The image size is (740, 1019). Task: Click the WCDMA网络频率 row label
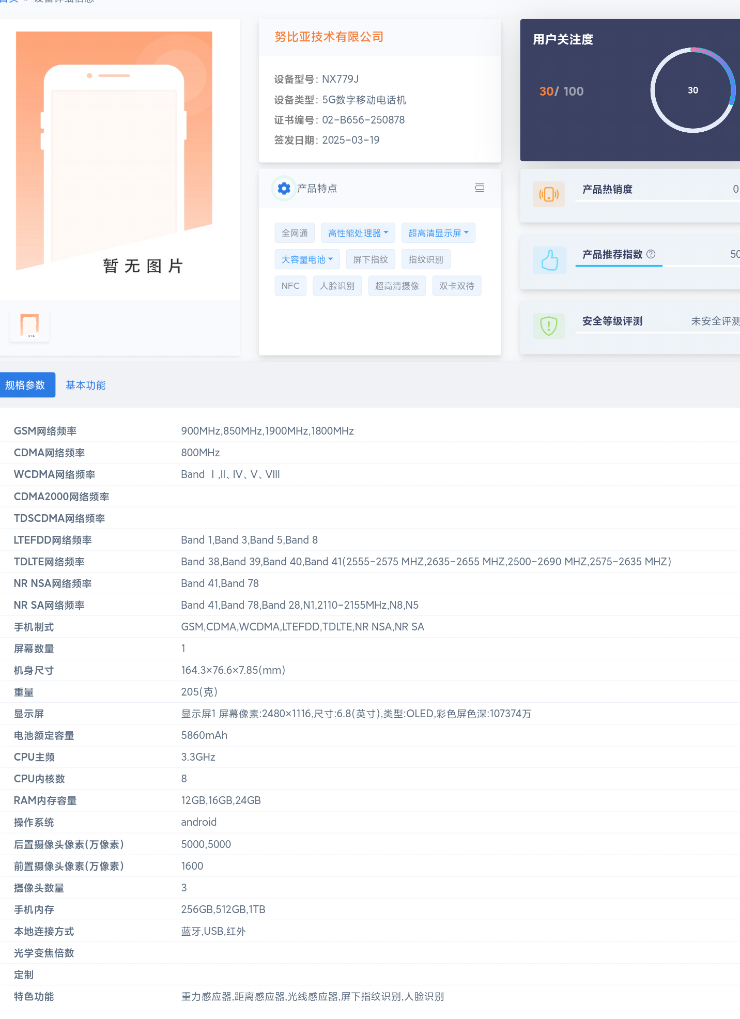55,474
